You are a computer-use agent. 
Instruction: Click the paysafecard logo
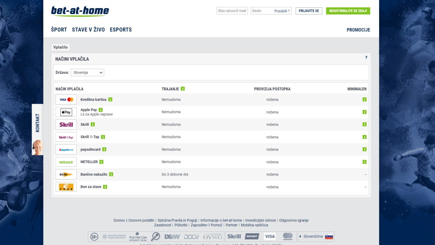pyautogui.click(x=66, y=149)
